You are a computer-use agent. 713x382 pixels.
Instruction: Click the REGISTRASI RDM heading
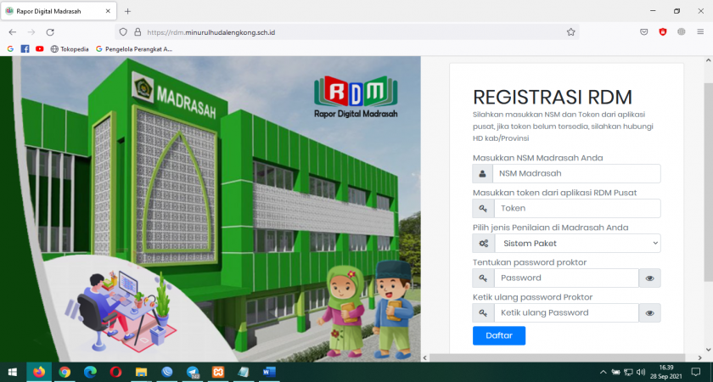click(553, 98)
